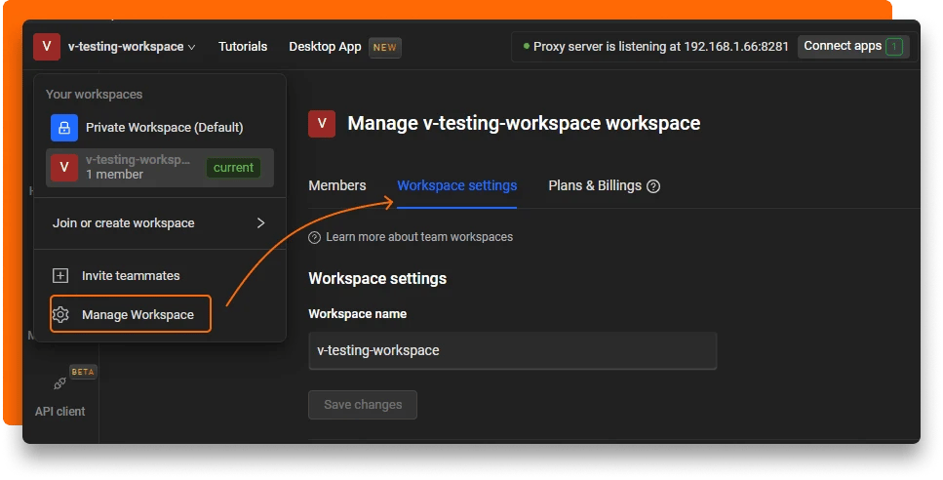Click the large V icon beside Manage heading

point(322,124)
